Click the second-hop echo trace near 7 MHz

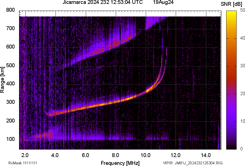(101, 50)
